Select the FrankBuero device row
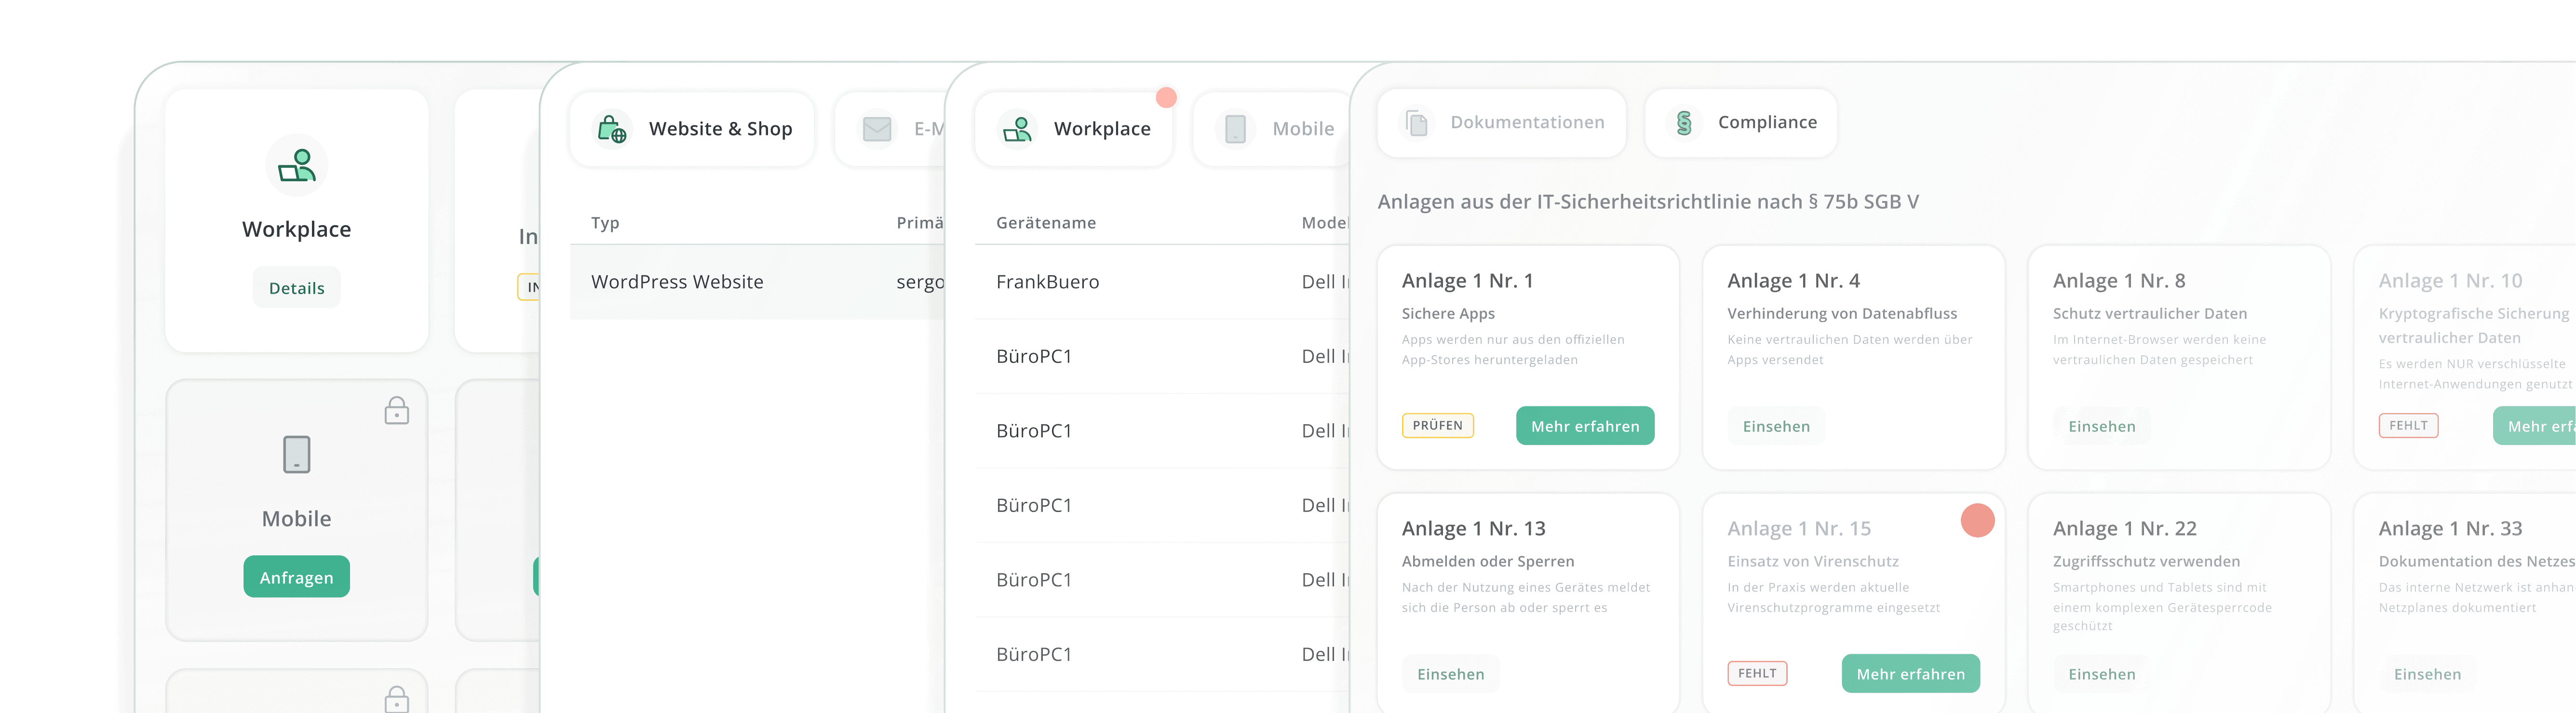This screenshot has height=713, width=2576. click(1162, 282)
